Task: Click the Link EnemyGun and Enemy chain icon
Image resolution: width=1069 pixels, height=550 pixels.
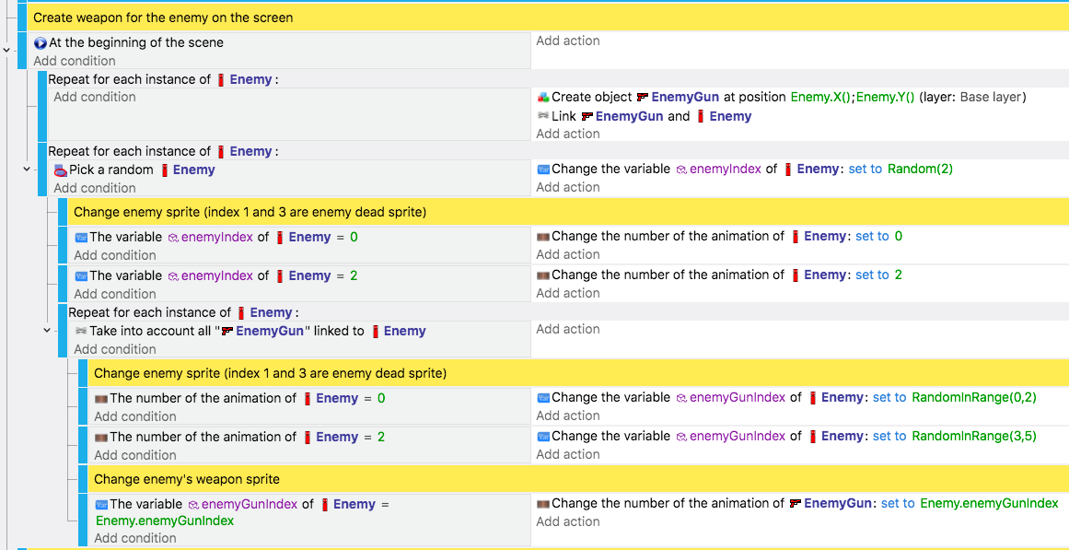Action: click(542, 116)
